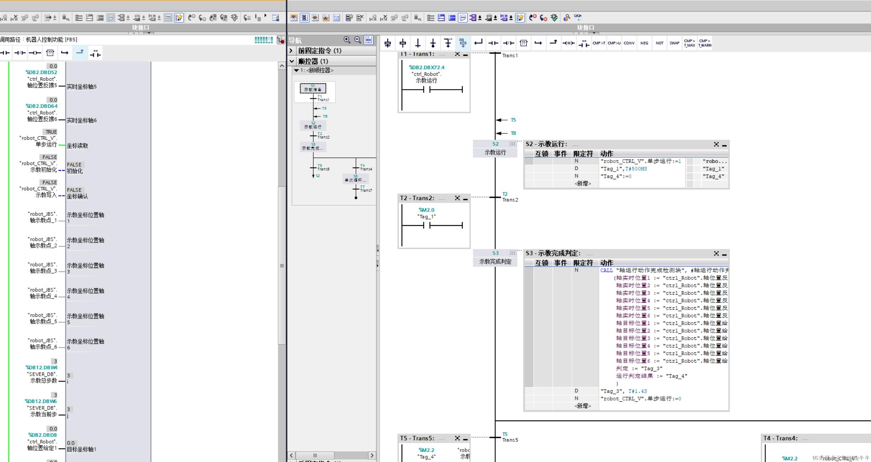Viewport: 871px width, 462px height.
Task: Collapse S3 - 示教完成判定 action table
Action: click(724, 254)
